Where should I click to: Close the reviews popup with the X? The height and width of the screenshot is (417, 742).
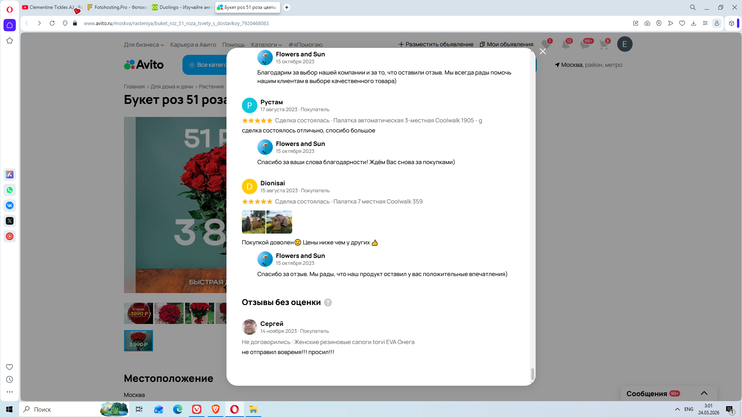click(543, 51)
